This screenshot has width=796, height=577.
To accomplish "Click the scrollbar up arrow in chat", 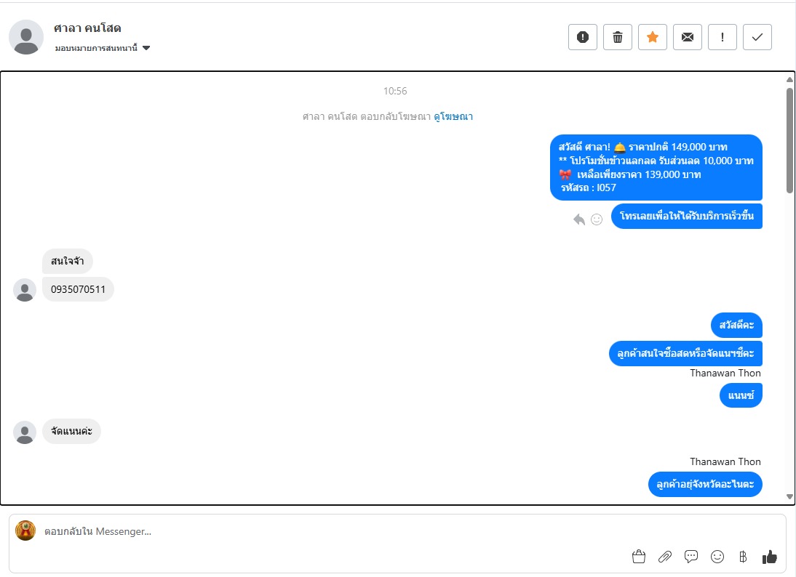I will [789, 80].
